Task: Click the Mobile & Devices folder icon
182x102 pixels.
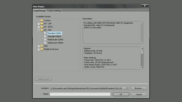Action: point(42,49)
